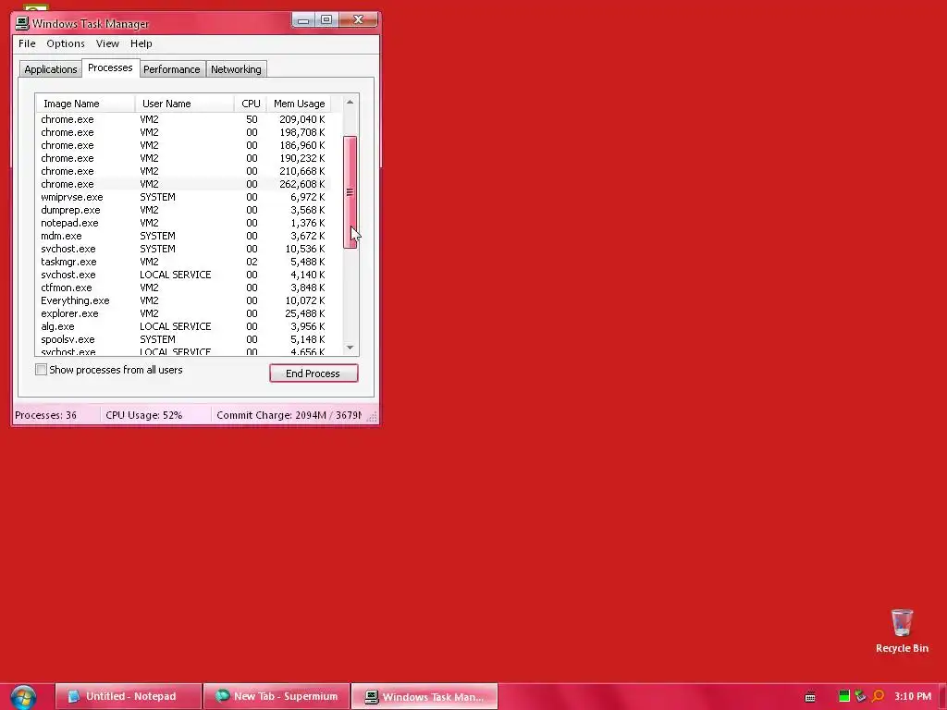Toggle Show processes from all users

click(x=41, y=370)
